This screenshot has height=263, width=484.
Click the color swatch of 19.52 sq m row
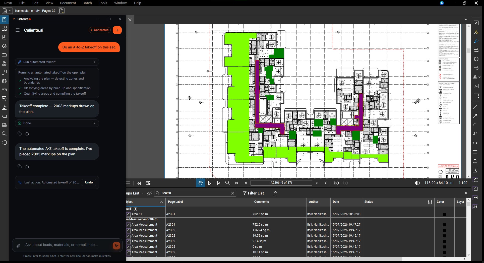coord(444,236)
